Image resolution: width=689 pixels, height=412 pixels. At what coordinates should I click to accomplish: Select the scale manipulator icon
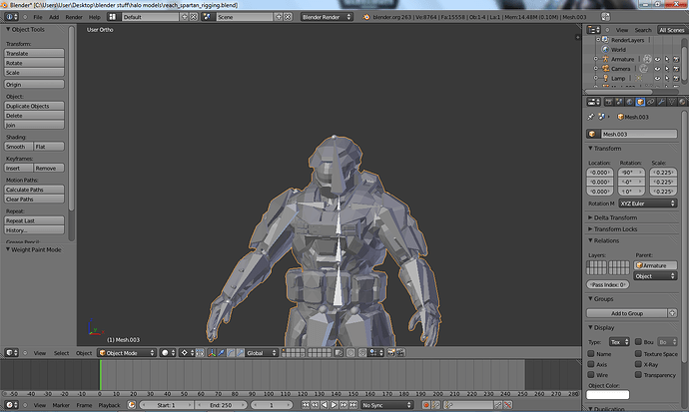[x=240, y=353]
